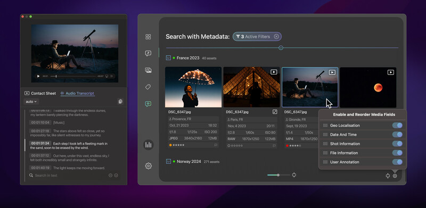Image resolution: width=426 pixels, height=208 pixels.
Task: Open the grid view in the sidebar
Action: [148, 37]
